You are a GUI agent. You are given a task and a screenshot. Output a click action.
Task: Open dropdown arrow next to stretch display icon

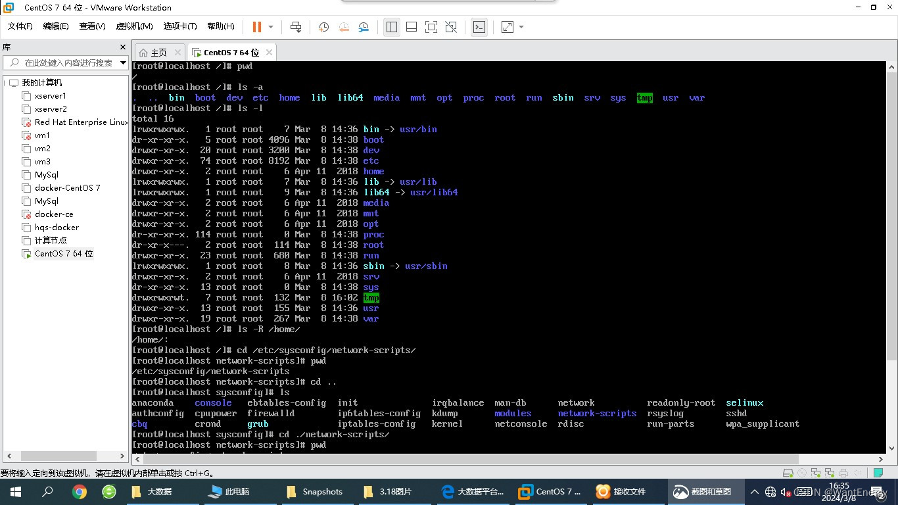point(521,27)
